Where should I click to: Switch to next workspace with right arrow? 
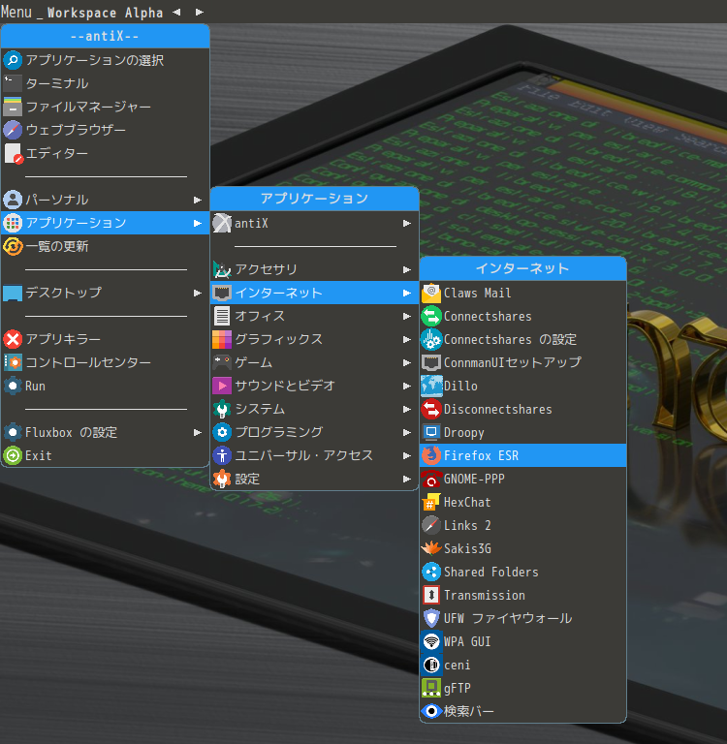[x=200, y=12]
